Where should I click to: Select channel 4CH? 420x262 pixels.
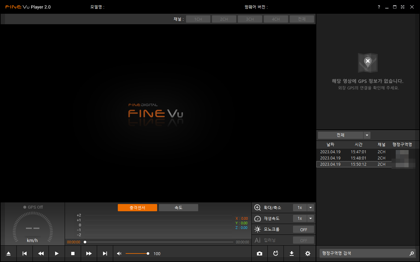pyautogui.click(x=276, y=19)
